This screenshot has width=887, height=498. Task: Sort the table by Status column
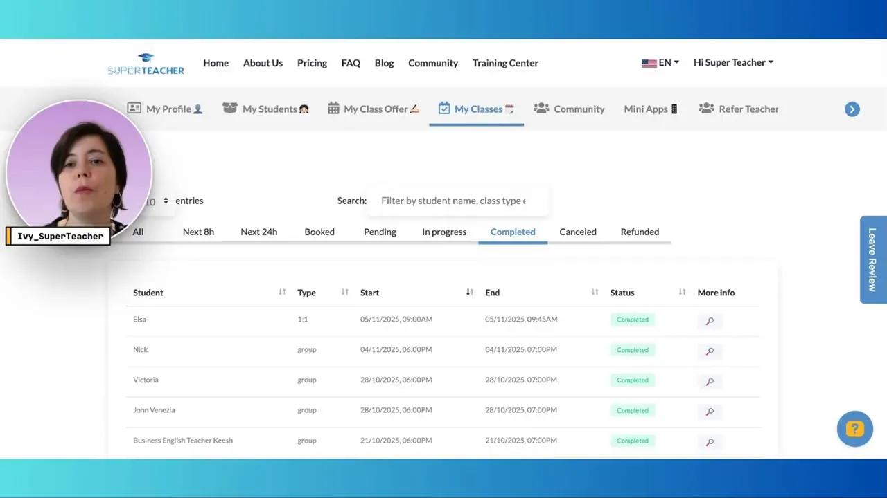tap(682, 293)
